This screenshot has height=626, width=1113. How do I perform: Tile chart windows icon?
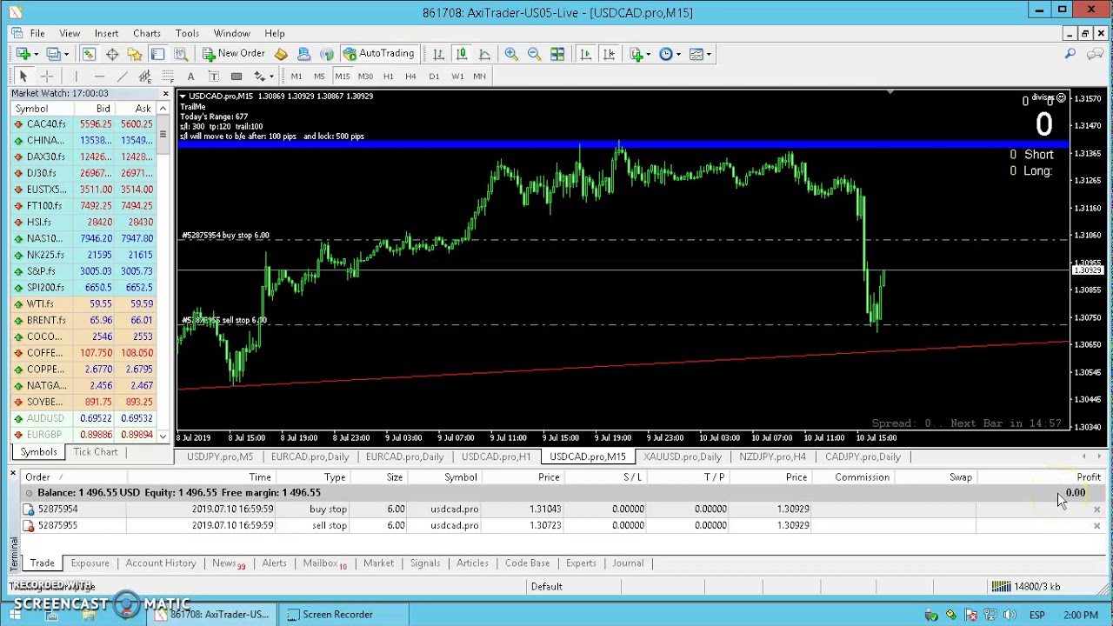(557, 54)
